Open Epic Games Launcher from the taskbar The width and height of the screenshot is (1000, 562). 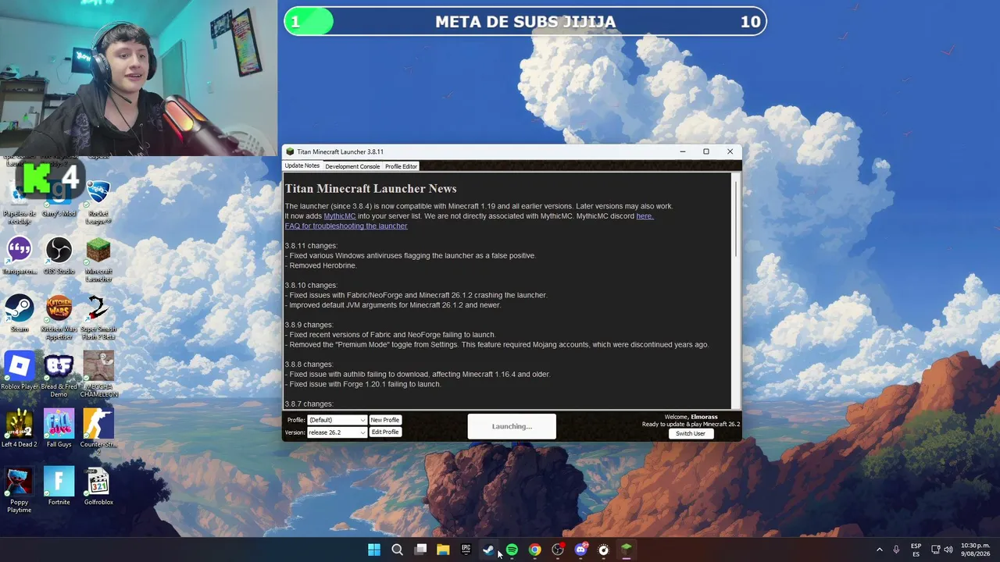click(x=466, y=550)
